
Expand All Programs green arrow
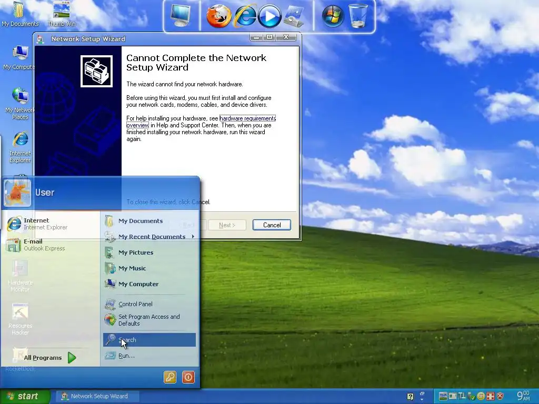coord(72,358)
